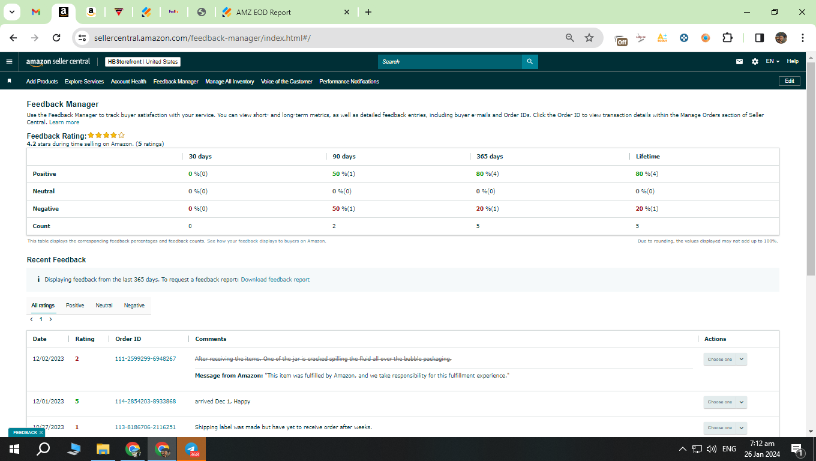Click the Seller Central search field
This screenshot has width=816, height=461.
pos(450,62)
